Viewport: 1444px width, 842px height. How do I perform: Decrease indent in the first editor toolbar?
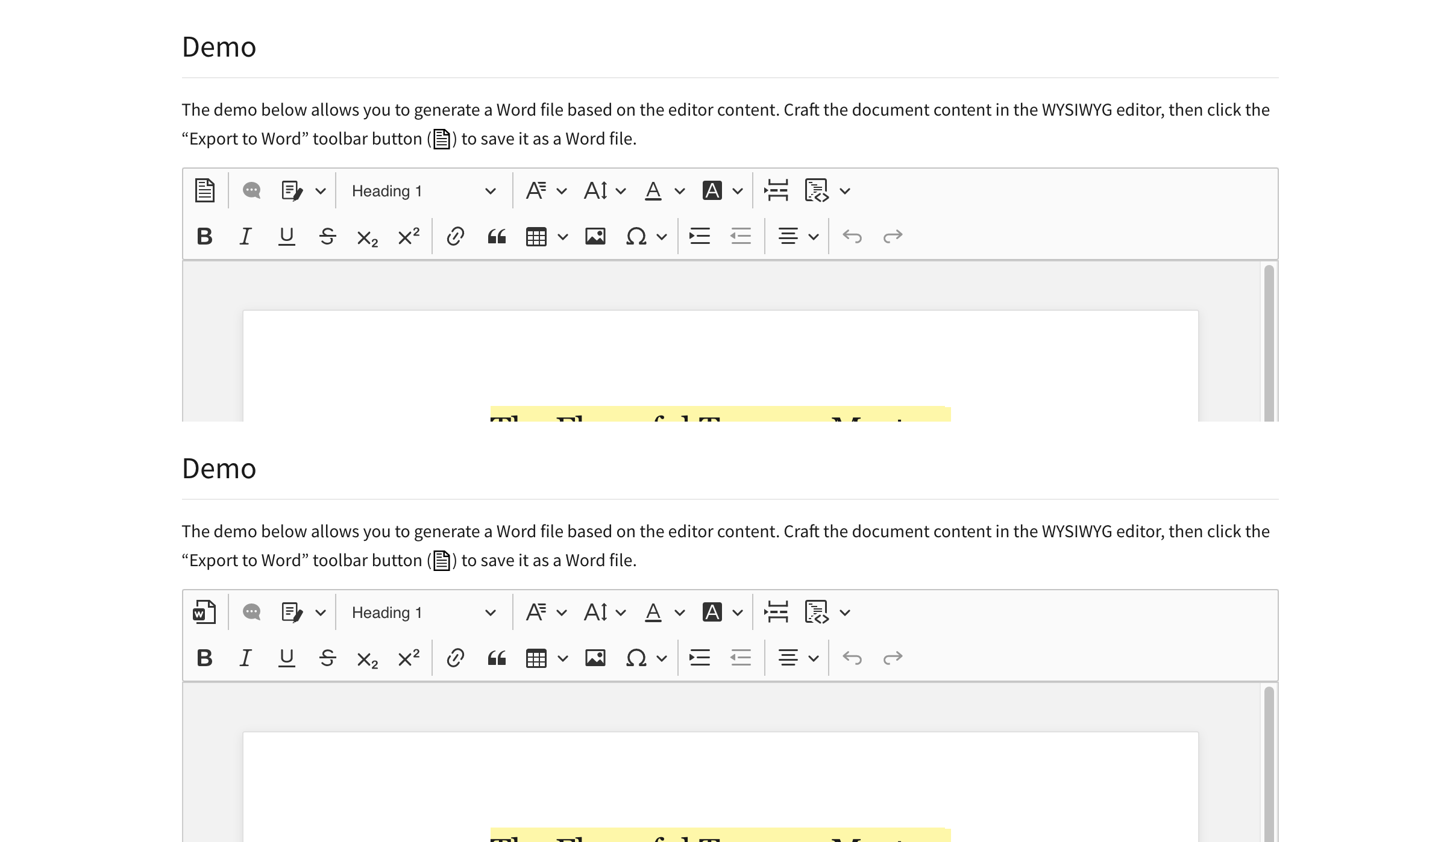pyautogui.click(x=741, y=236)
